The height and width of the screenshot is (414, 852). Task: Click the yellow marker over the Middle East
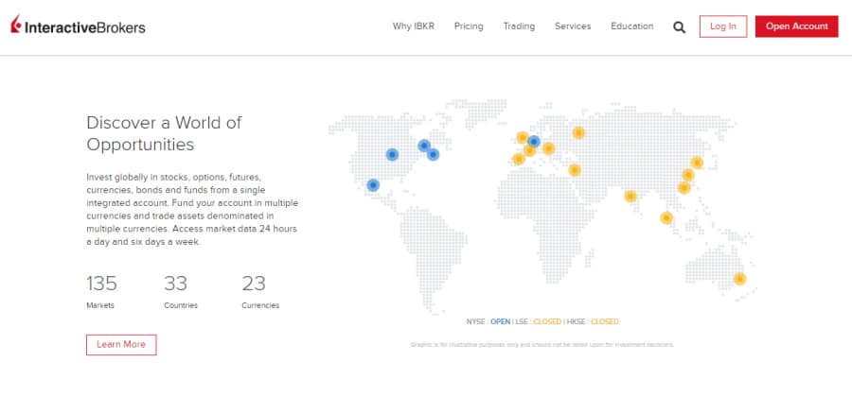tap(575, 170)
